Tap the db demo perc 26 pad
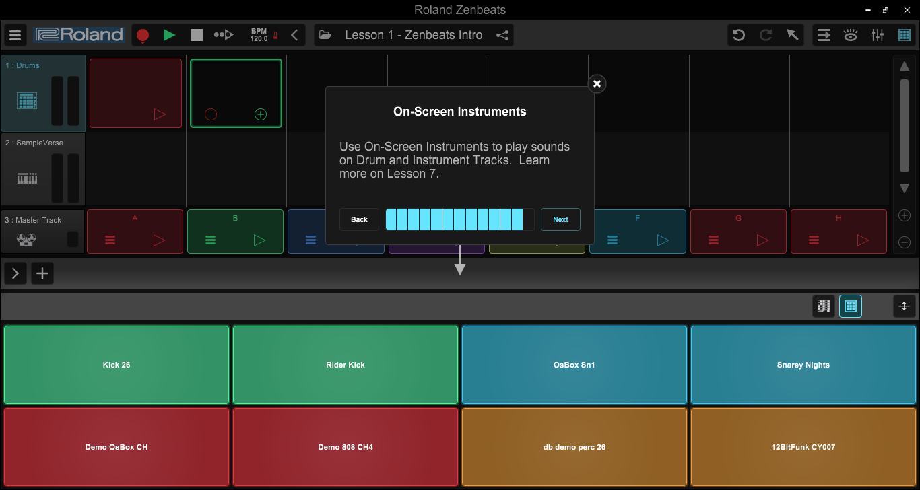The width and height of the screenshot is (920, 490). click(574, 447)
